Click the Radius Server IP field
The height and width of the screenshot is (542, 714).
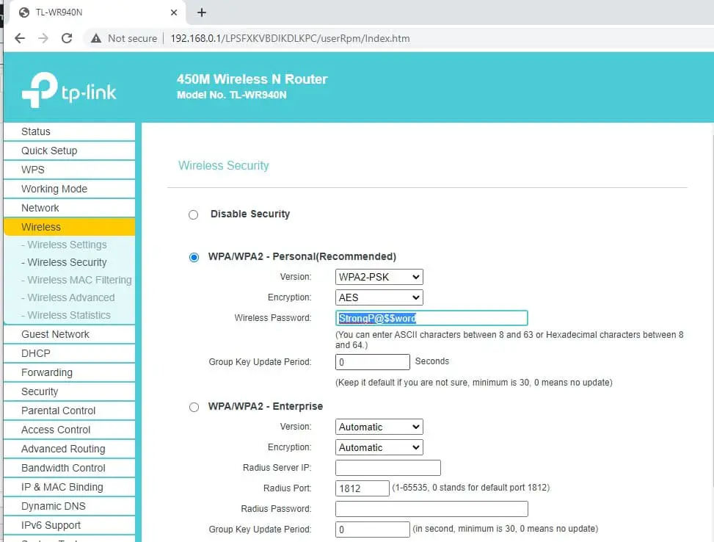388,468
